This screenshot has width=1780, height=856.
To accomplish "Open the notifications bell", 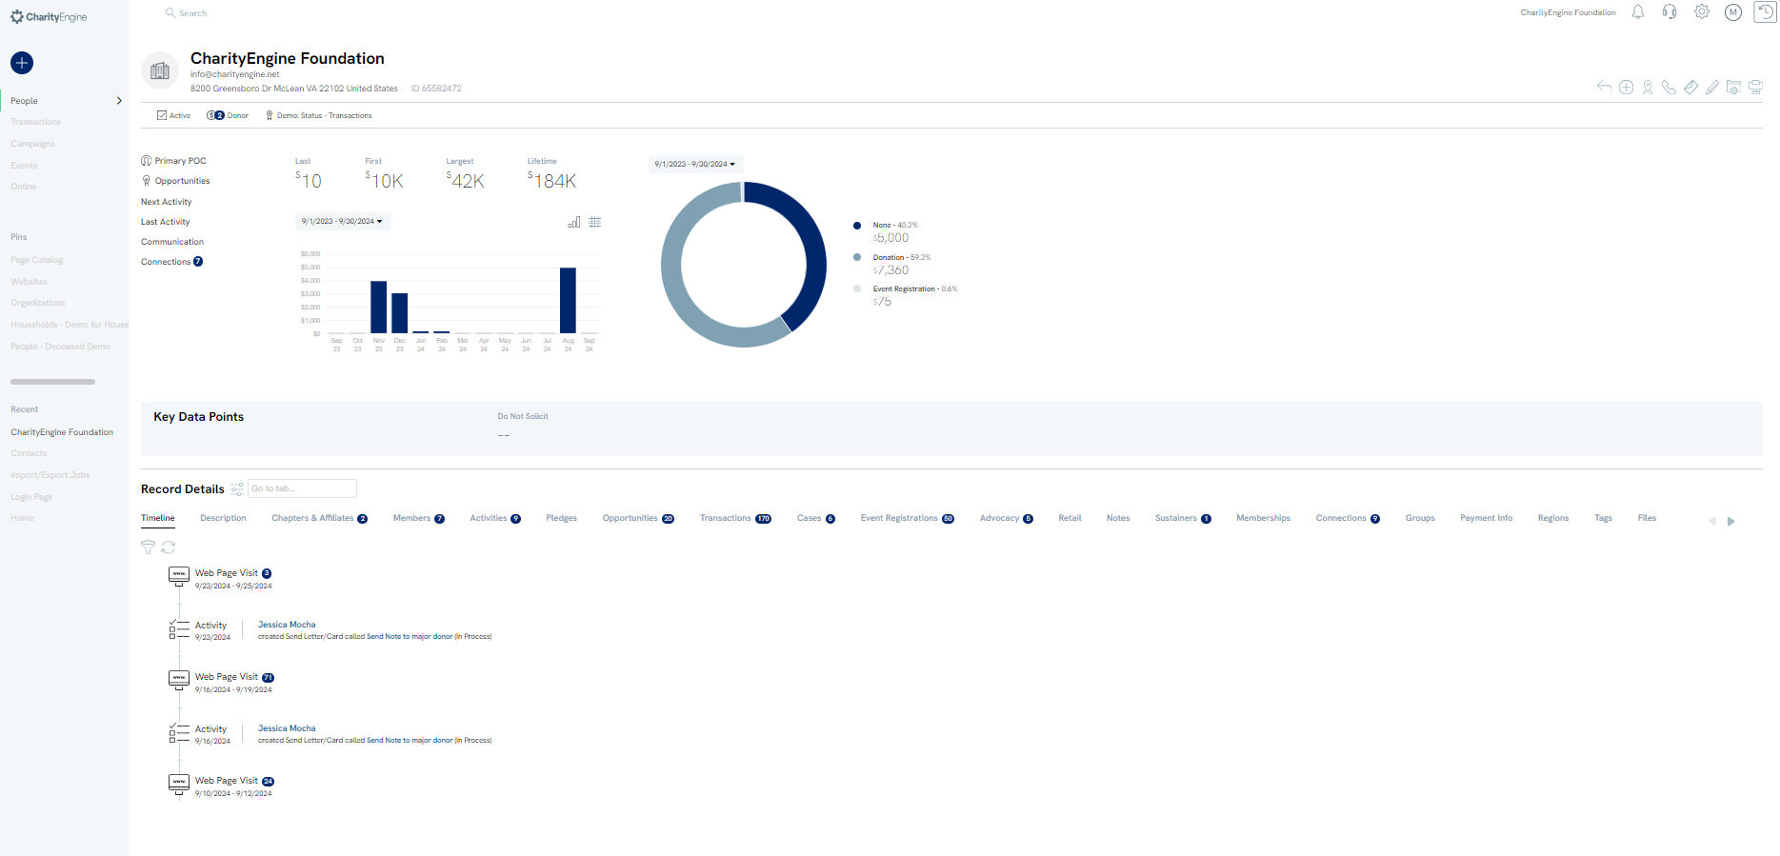I will (1637, 12).
